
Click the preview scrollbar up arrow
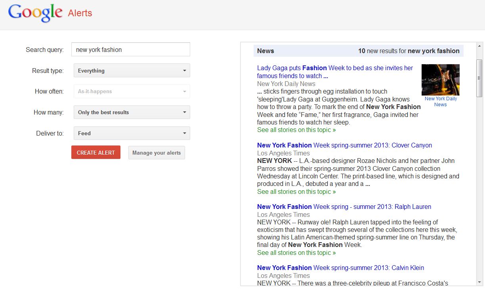pyautogui.click(x=479, y=45)
